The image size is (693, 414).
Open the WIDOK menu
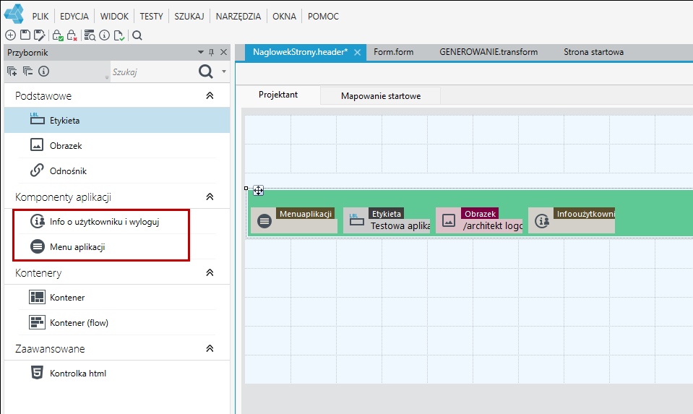114,17
